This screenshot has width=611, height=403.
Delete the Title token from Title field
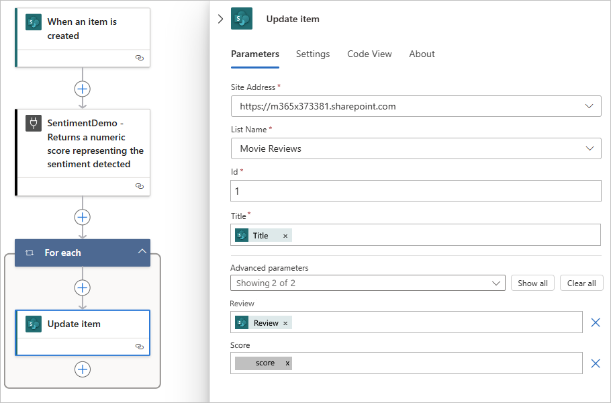coord(285,236)
